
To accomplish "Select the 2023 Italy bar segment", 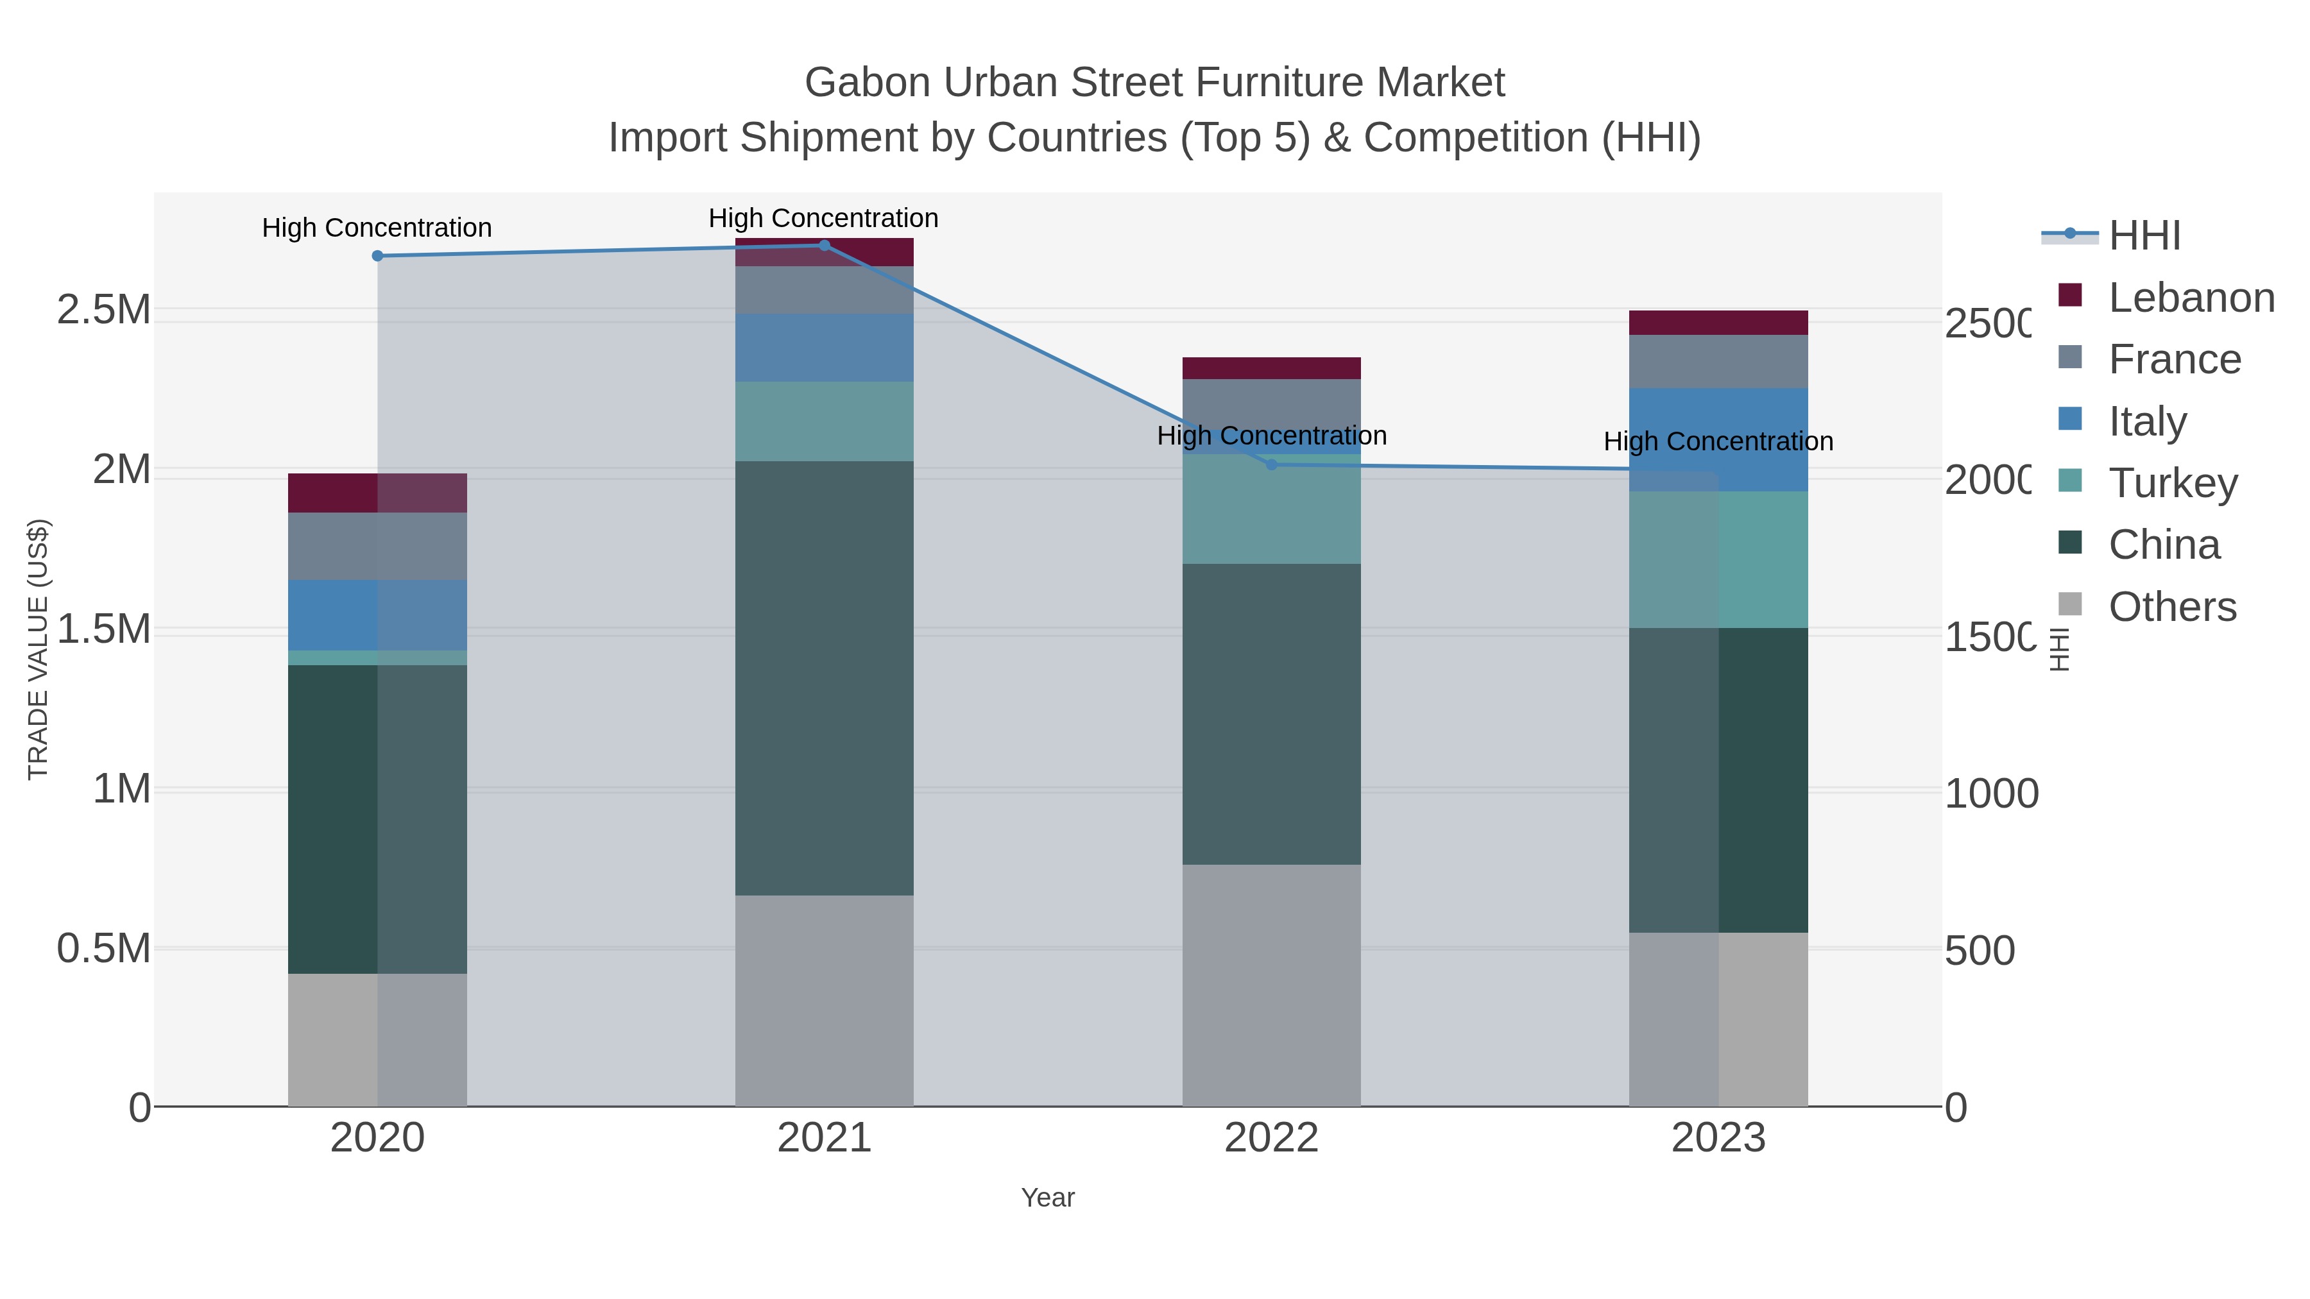I will tap(1718, 439).
